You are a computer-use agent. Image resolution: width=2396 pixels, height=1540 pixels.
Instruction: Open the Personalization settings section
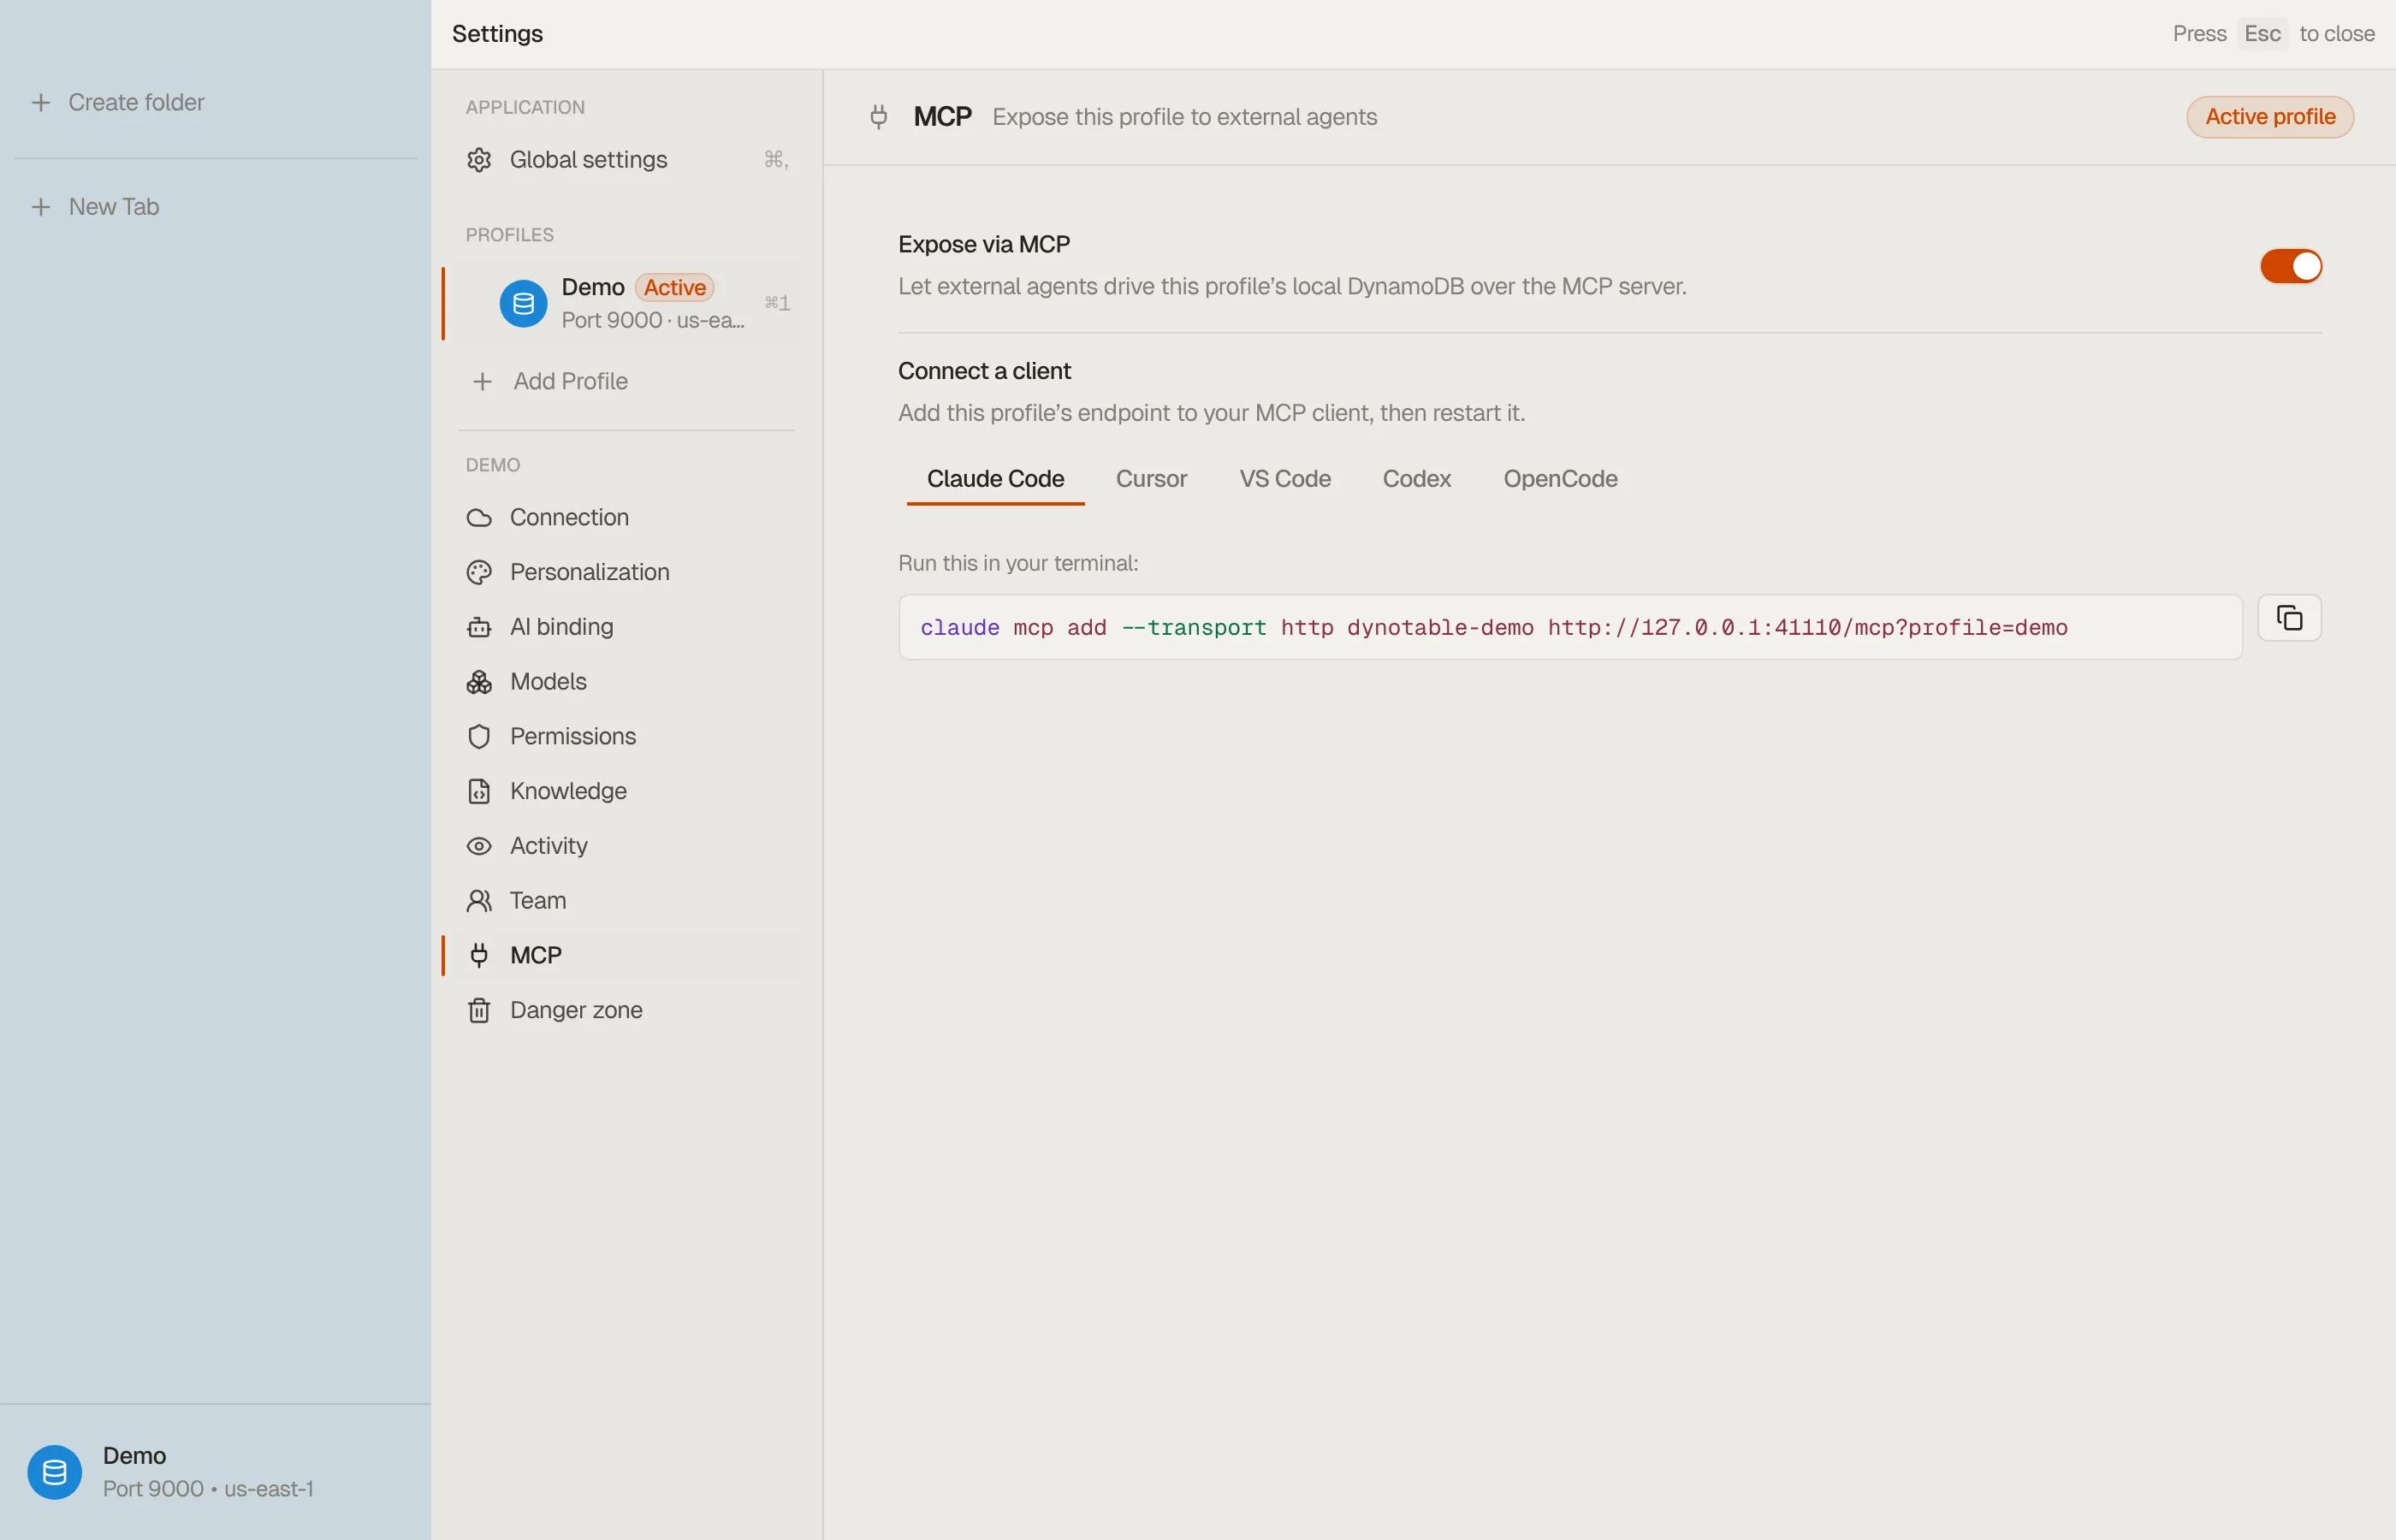point(626,572)
